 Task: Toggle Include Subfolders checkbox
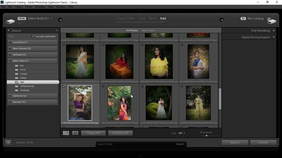(x=33, y=36)
